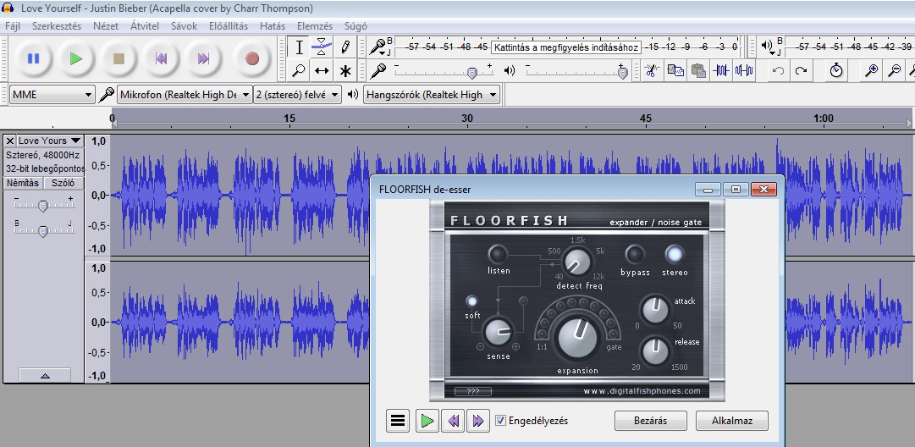The height and width of the screenshot is (447, 915).
Task: Click the Trim audio icon
Action: pos(721,70)
